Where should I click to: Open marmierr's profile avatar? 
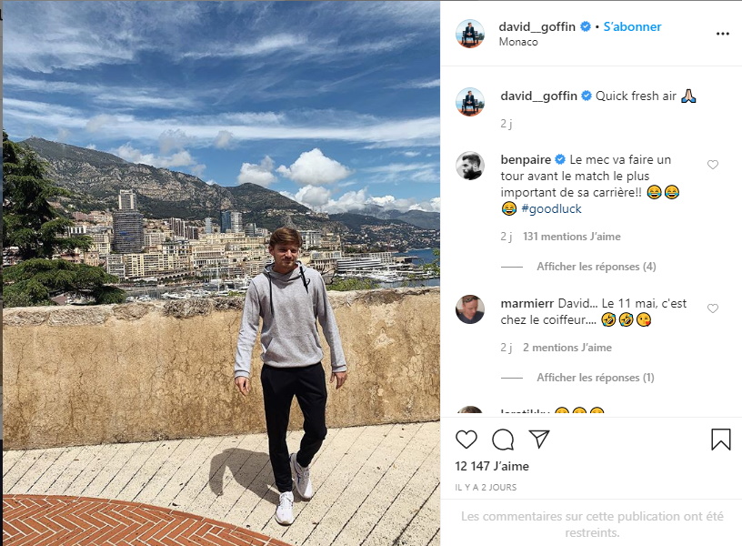coord(470,309)
